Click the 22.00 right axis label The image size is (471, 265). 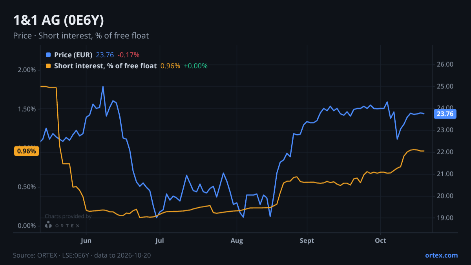pos(445,152)
